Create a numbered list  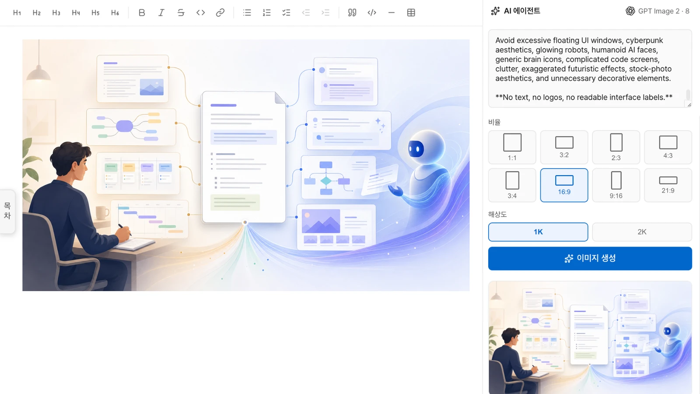[266, 13]
